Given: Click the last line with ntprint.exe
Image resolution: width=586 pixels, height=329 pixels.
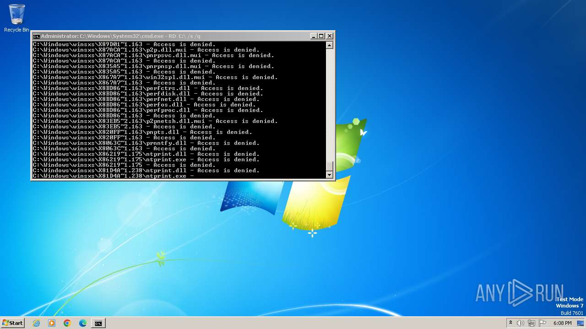Looking at the screenshot, I should click(114, 176).
